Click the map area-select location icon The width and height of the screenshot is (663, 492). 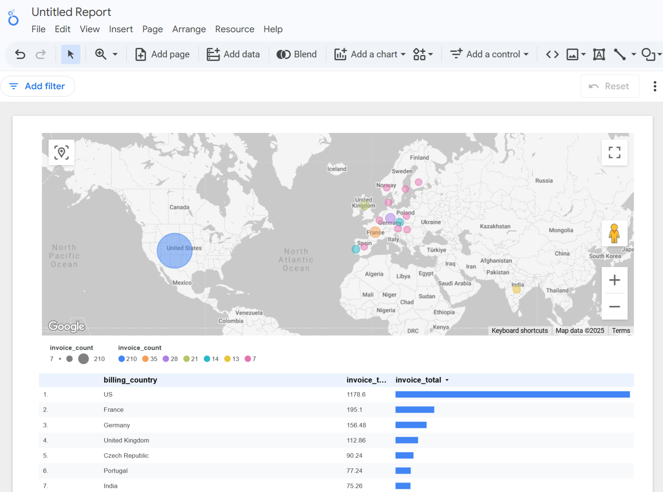click(x=61, y=152)
